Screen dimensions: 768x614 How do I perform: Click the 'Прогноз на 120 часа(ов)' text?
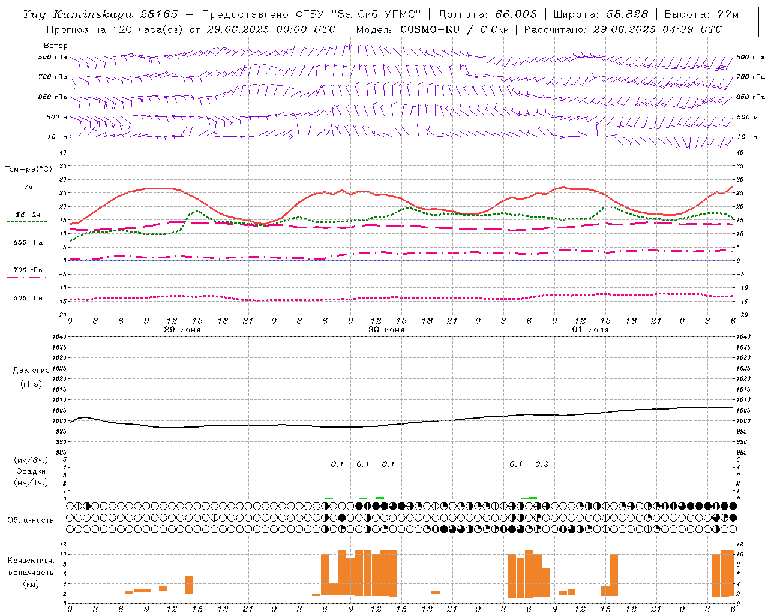(x=116, y=29)
